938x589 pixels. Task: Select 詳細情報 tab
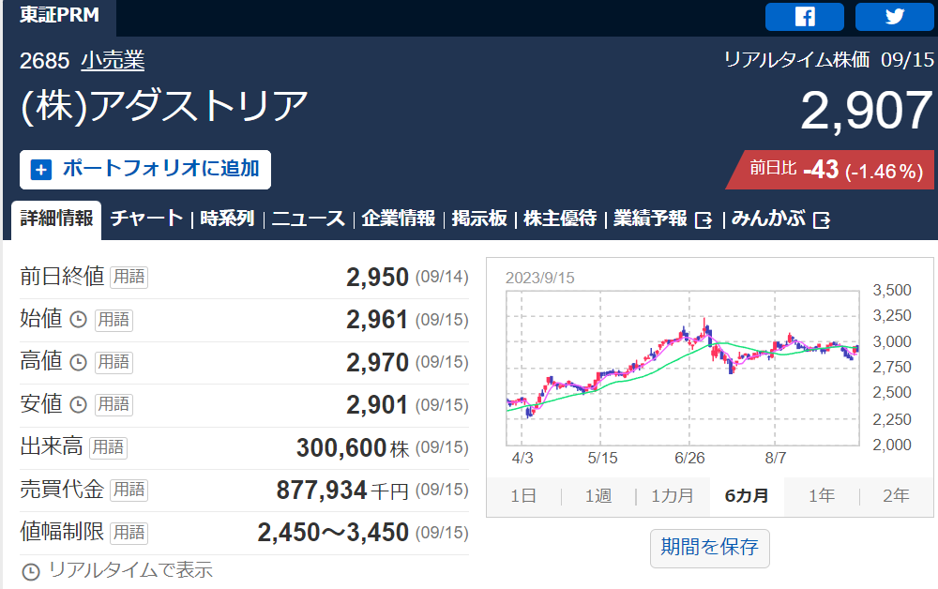[56, 219]
